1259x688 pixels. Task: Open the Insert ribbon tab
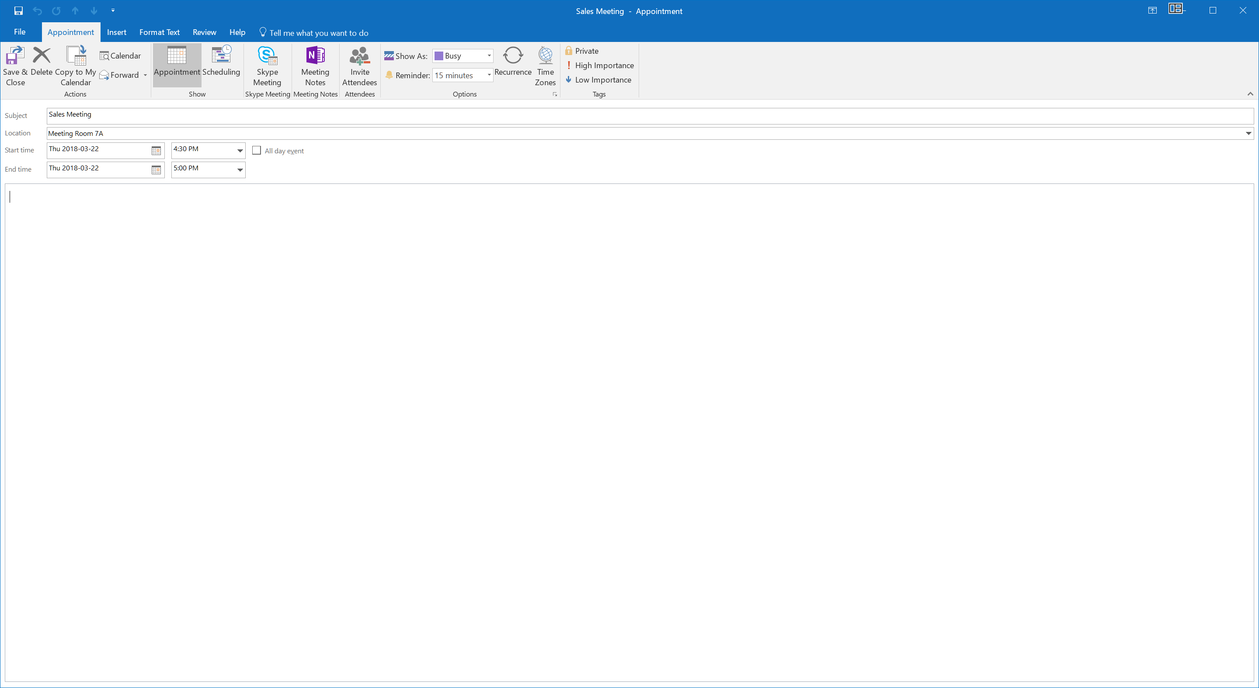(117, 32)
